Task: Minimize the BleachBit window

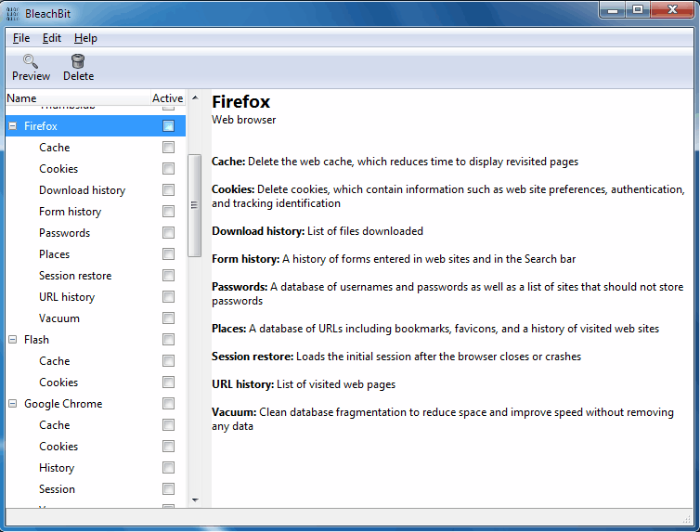Action: click(x=613, y=10)
